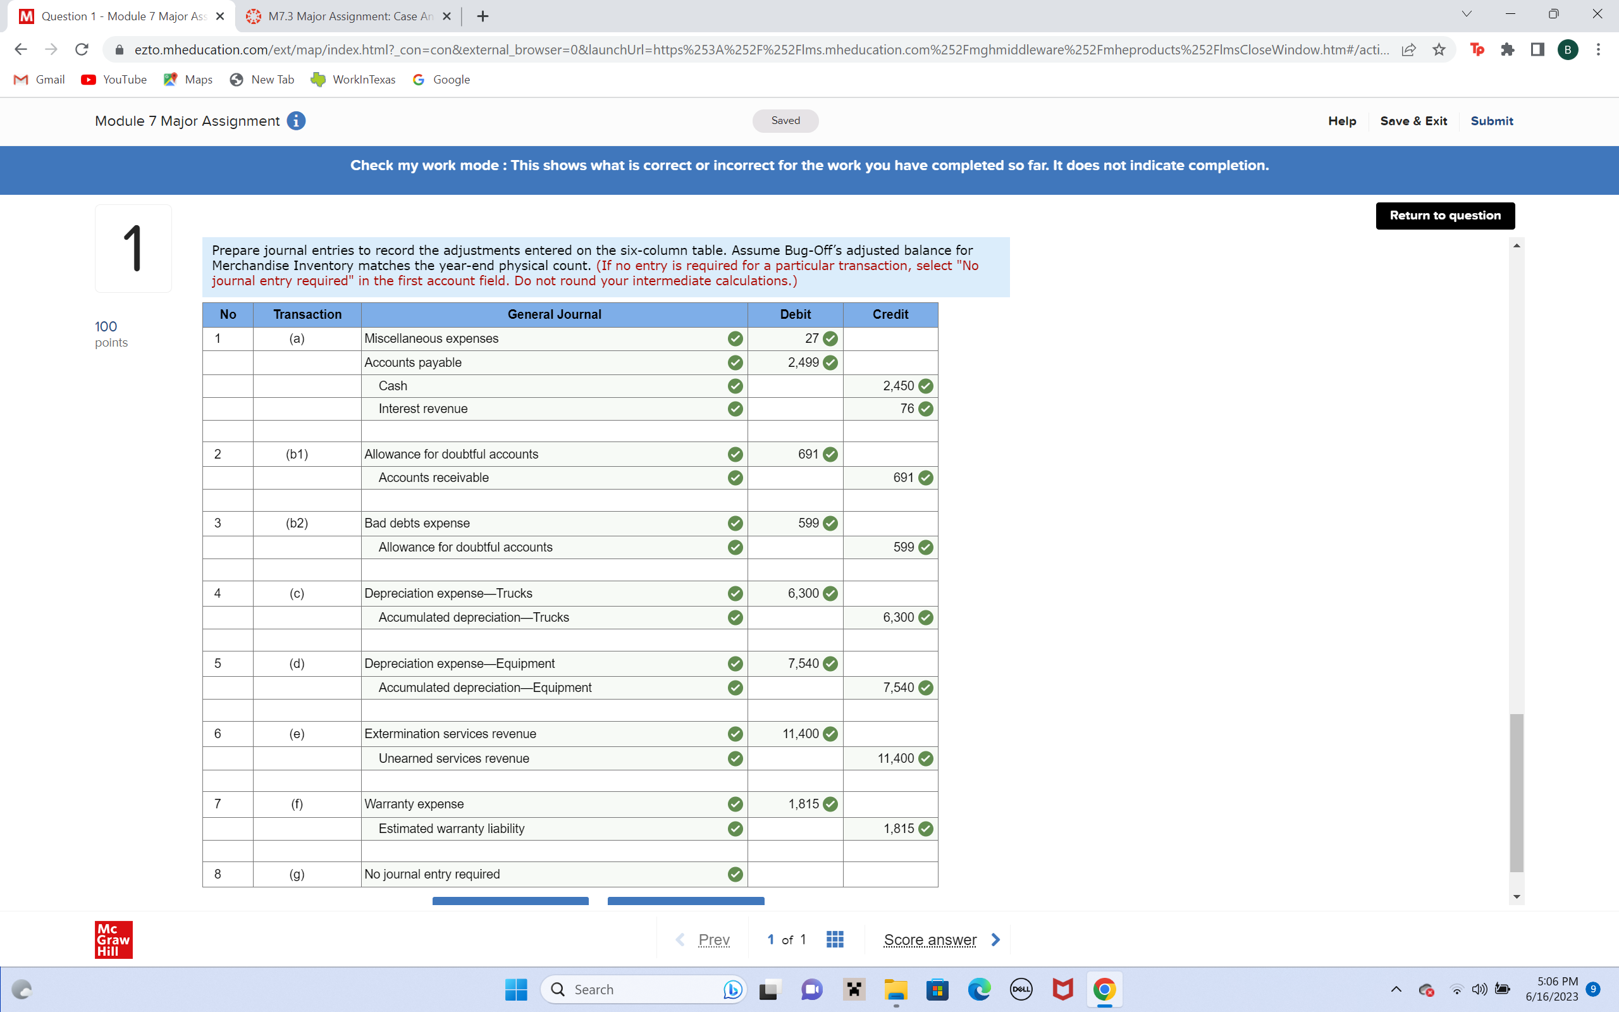Switch to Question 1 Module 7 tab
1619x1012 pixels.
[x=120, y=16]
